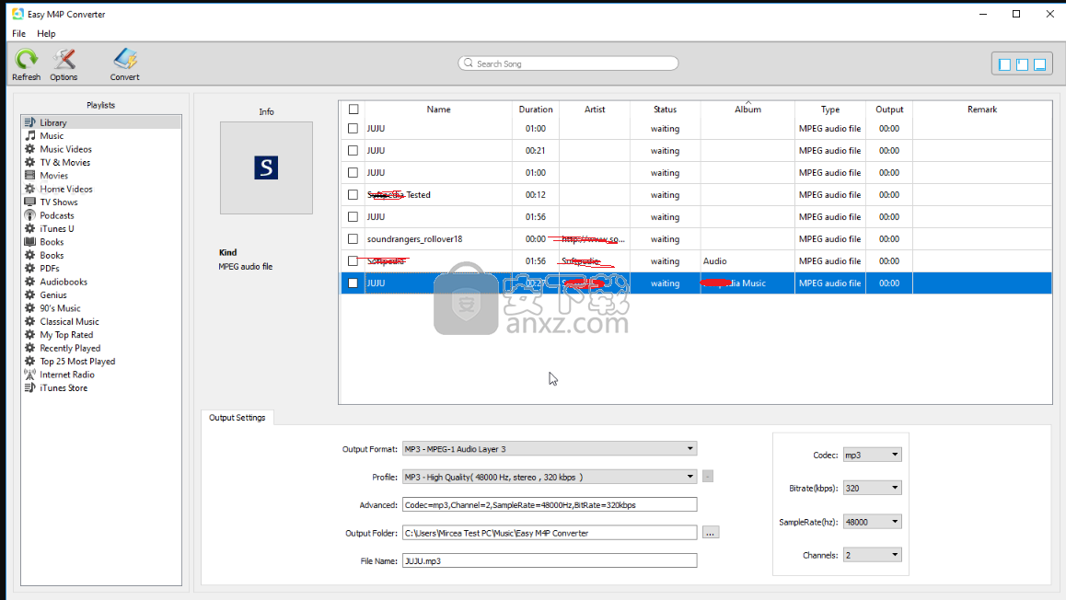The image size is (1066, 600).
Task: Open the Options tool icon
Action: 64,59
